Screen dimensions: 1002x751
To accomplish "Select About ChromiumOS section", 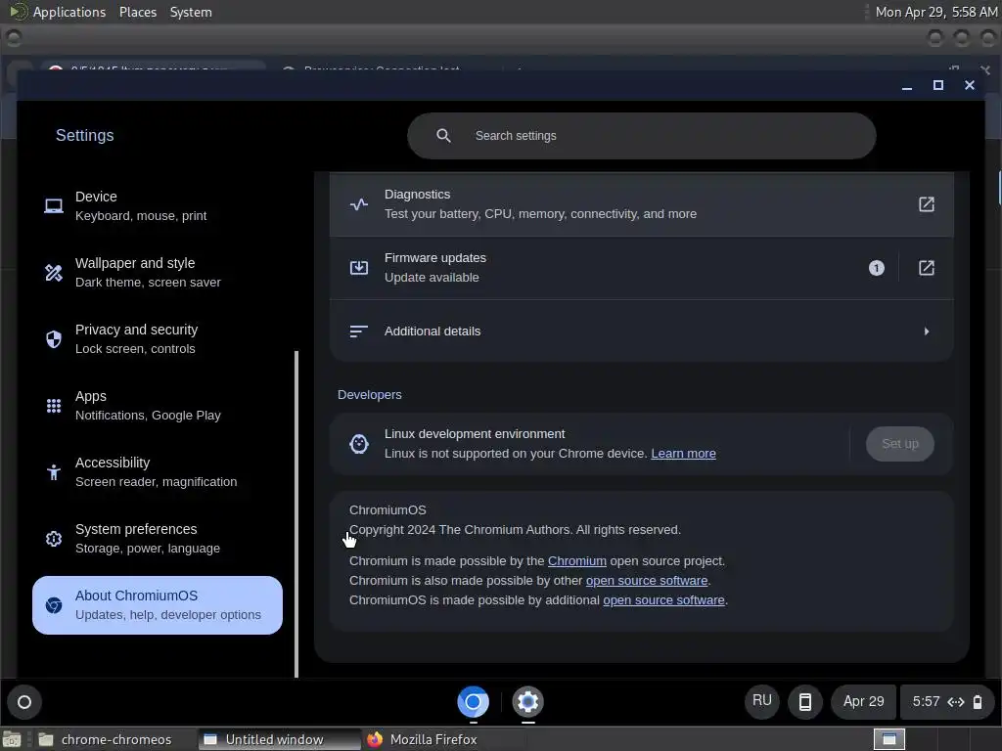I will click(158, 604).
